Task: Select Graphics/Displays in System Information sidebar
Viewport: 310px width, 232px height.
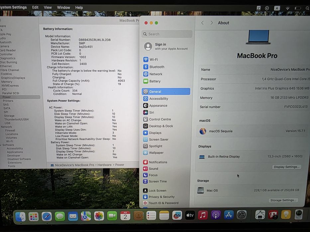Action: [x=13, y=78]
